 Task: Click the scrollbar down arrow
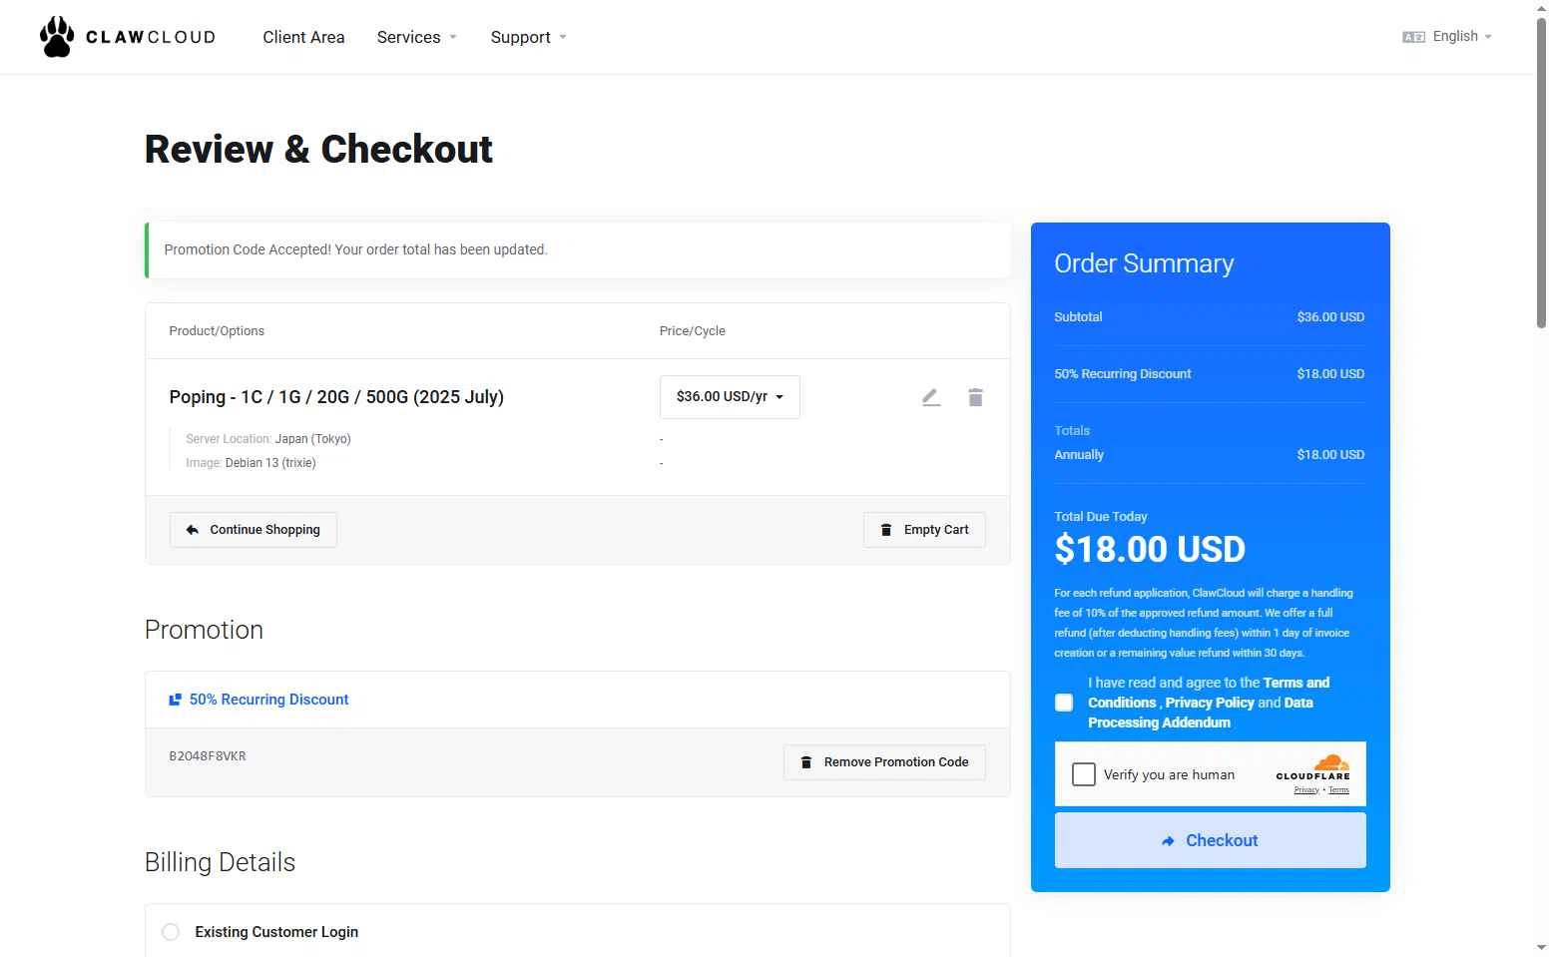pos(1541,948)
